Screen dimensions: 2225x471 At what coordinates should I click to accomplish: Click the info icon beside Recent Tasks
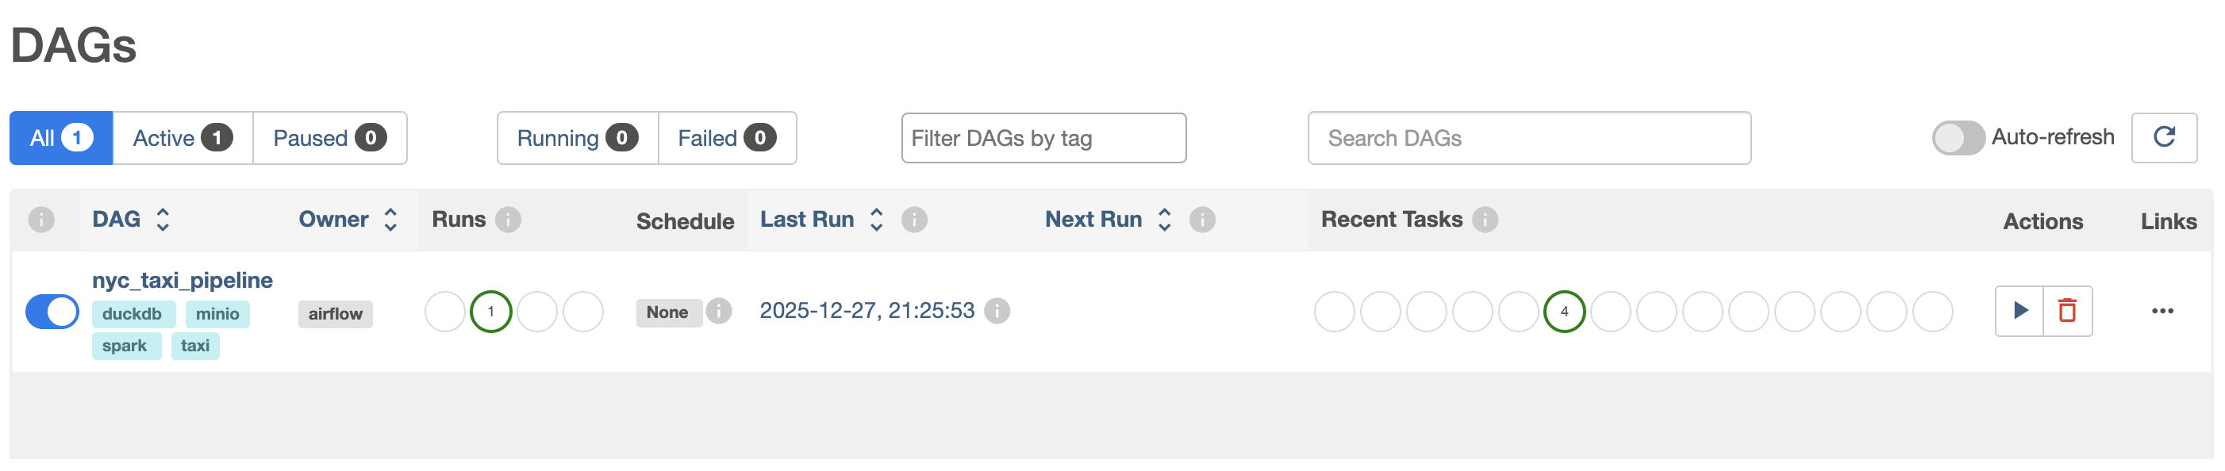[x=1485, y=220]
